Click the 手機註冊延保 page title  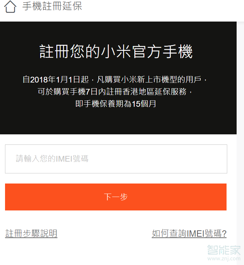point(52,6)
